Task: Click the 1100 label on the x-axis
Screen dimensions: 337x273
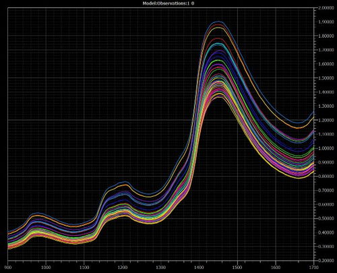Action: pyautogui.click(x=84, y=268)
